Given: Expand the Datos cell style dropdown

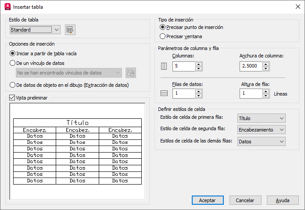Looking at the screenshot, I should (261, 142).
